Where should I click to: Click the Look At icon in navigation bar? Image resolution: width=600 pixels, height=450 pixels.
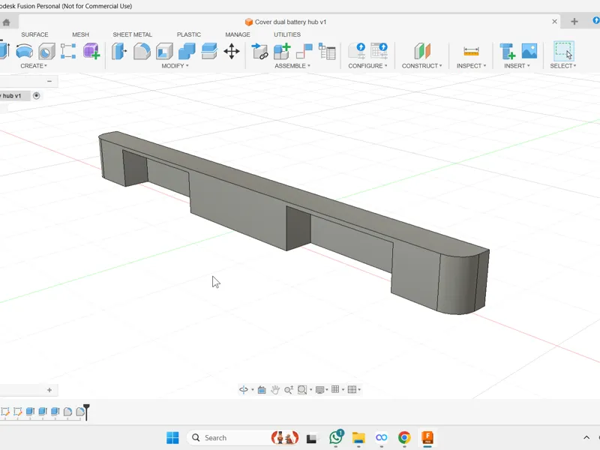coord(262,390)
